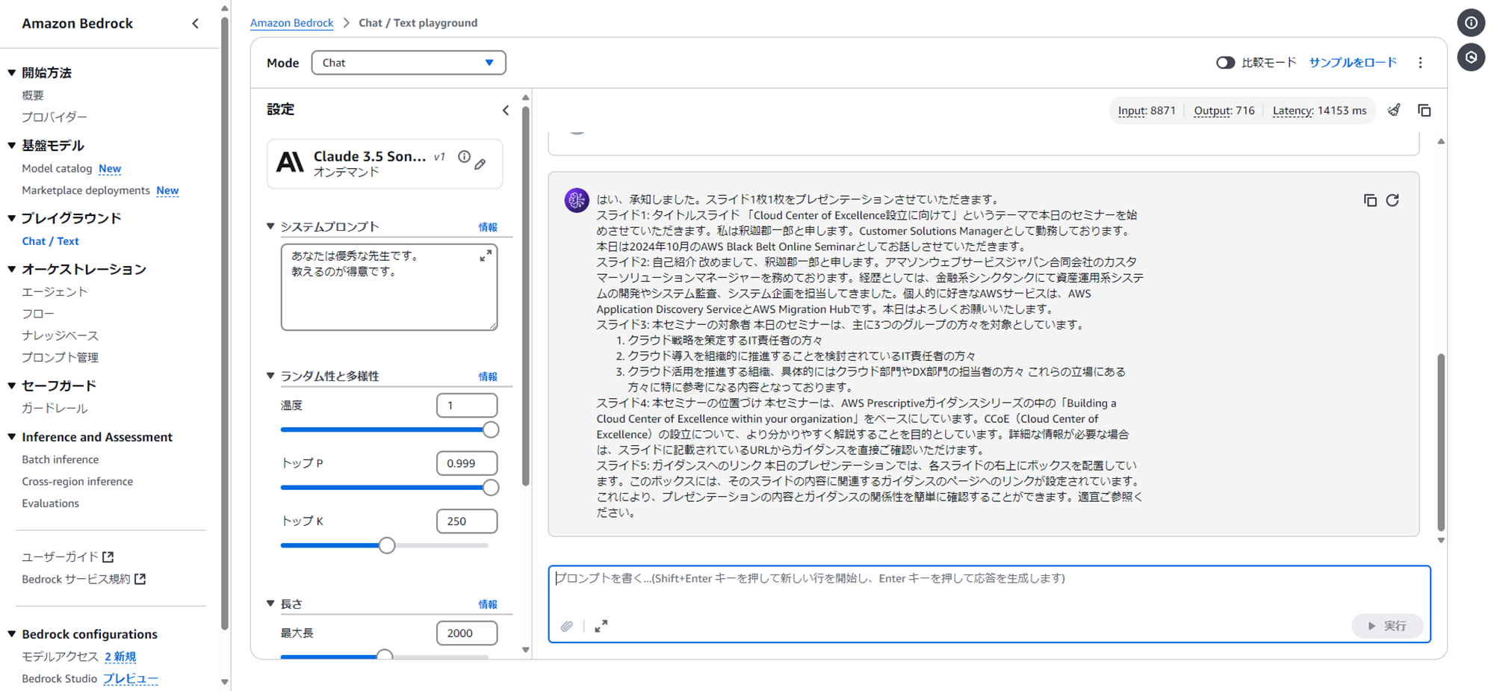Open Evaluations in the sidebar

tap(50, 503)
